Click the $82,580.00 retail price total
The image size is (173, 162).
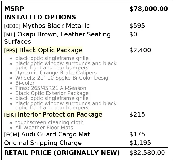tap(147, 153)
